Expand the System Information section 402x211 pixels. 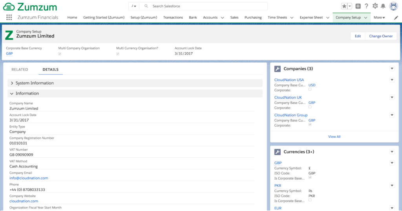click(135, 83)
